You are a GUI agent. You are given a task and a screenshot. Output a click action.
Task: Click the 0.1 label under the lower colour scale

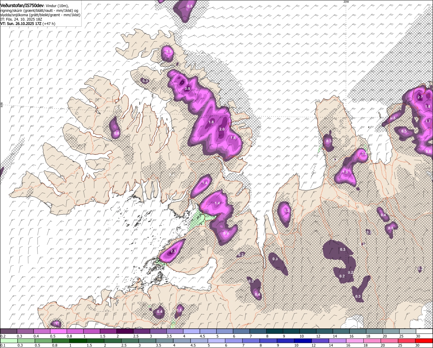[x=3, y=346]
